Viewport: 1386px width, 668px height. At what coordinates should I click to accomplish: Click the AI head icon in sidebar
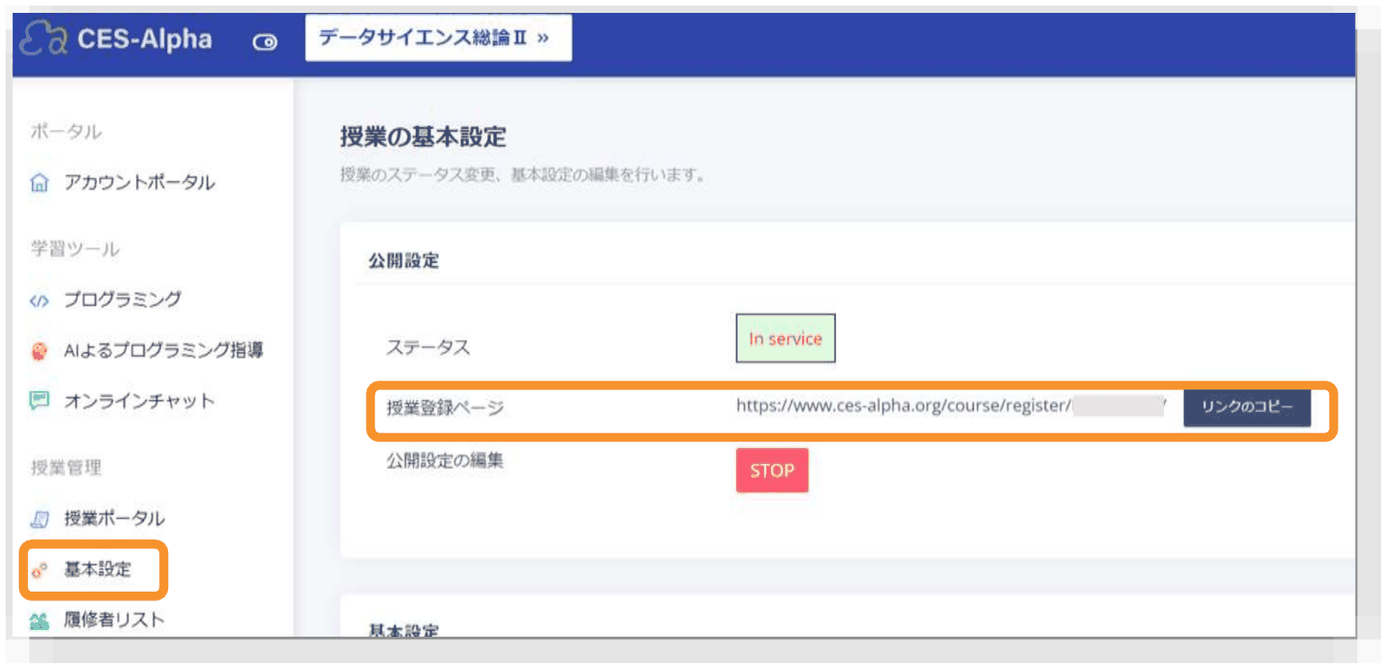(x=39, y=350)
